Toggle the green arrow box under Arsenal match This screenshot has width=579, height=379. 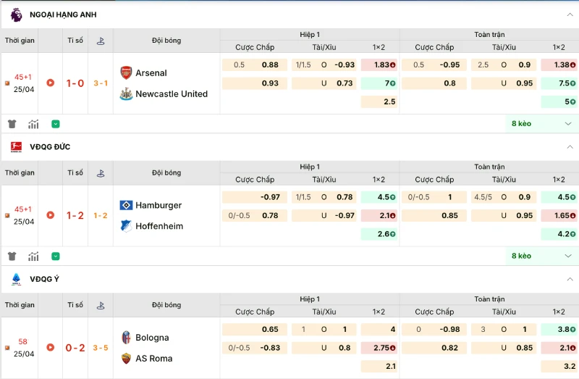[x=56, y=124]
